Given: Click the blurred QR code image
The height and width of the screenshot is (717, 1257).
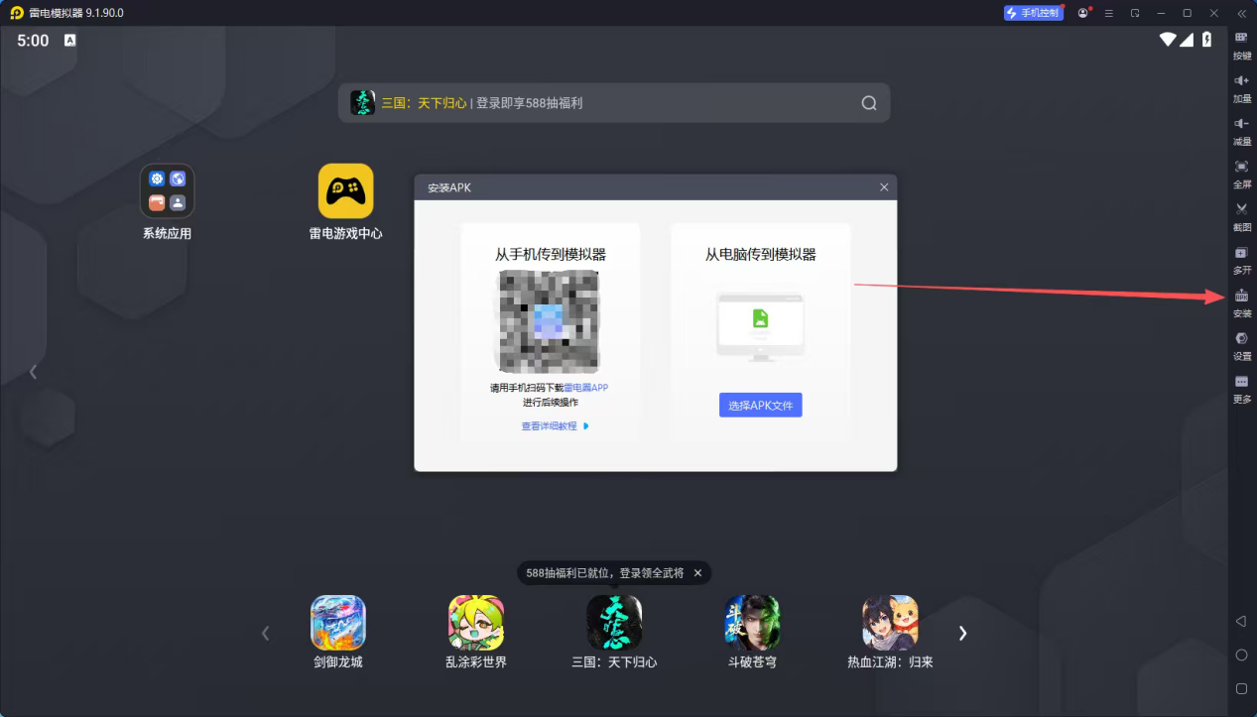Looking at the screenshot, I should (549, 321).
